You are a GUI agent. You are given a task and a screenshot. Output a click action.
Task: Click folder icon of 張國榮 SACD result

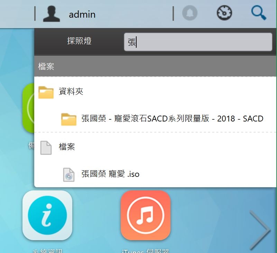[69, 119]
